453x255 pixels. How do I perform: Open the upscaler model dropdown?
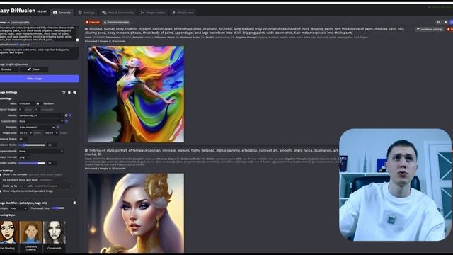coord(54,186)
